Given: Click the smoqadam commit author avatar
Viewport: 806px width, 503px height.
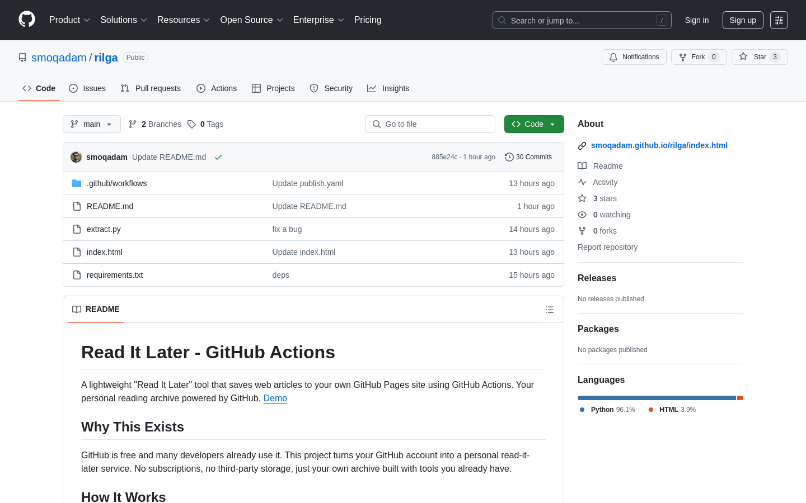Looking at the screenshot, I should [x=76, y=157].
